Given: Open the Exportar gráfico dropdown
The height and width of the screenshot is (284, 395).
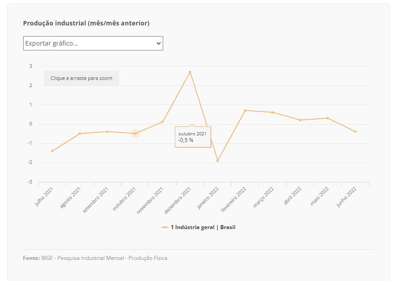Looking at the screenshot, I should point(93,43).
